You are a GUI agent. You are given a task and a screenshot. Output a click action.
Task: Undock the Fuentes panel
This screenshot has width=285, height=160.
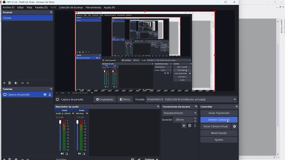click(51, 89)
